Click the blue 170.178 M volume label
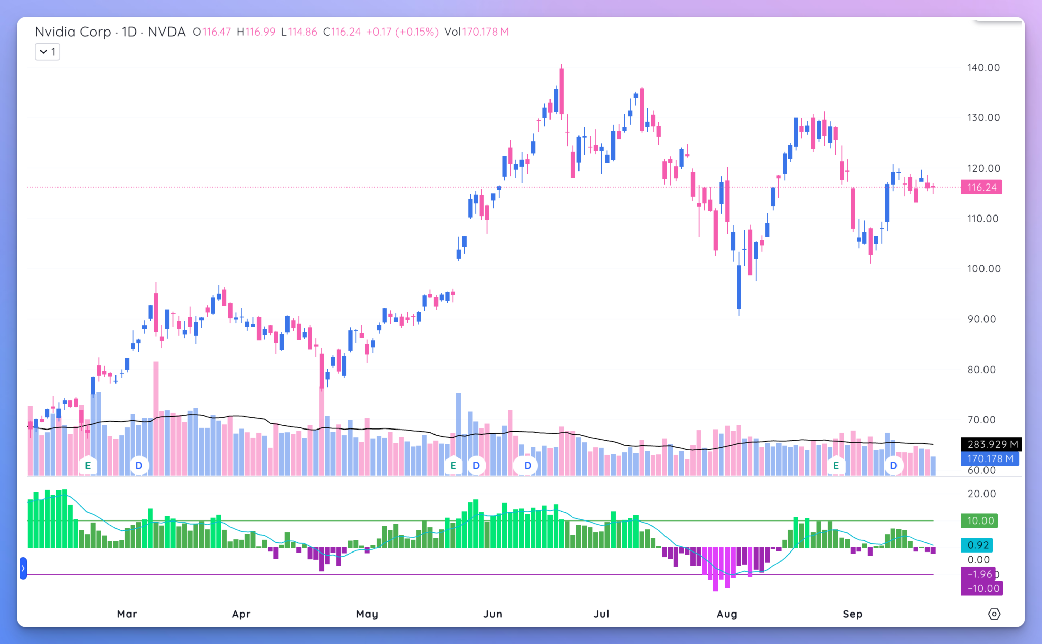This screenshot has height=644, width=1042. pos(989,458)
